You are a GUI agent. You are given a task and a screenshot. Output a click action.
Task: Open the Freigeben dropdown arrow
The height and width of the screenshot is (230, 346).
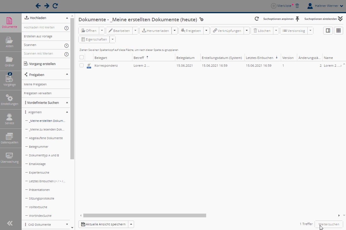point(206,31)
